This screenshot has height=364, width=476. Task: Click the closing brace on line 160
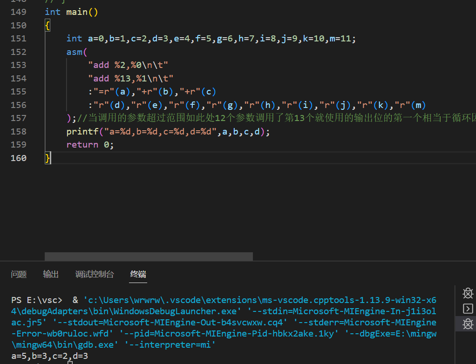pyautogui.click(x=48, y=158)
